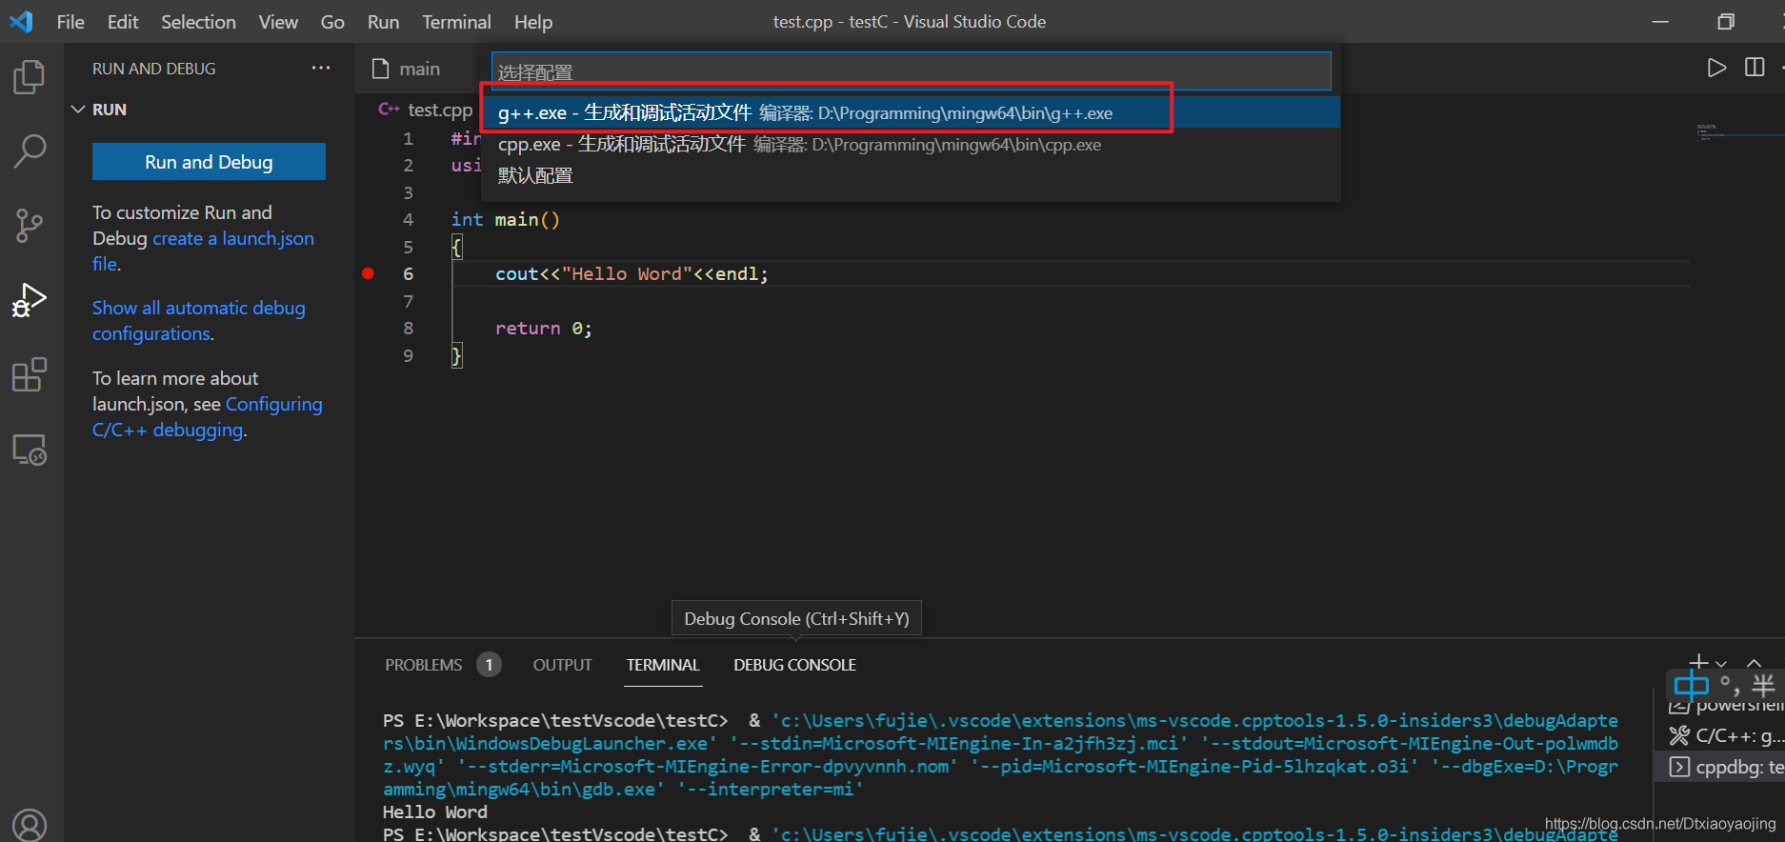
Task: Open the Accounts icon in activity bar
Action: coord(30,825)
